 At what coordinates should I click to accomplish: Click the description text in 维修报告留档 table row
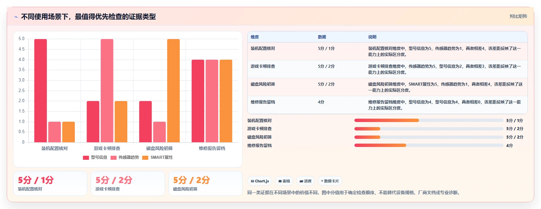pos(445,105)
